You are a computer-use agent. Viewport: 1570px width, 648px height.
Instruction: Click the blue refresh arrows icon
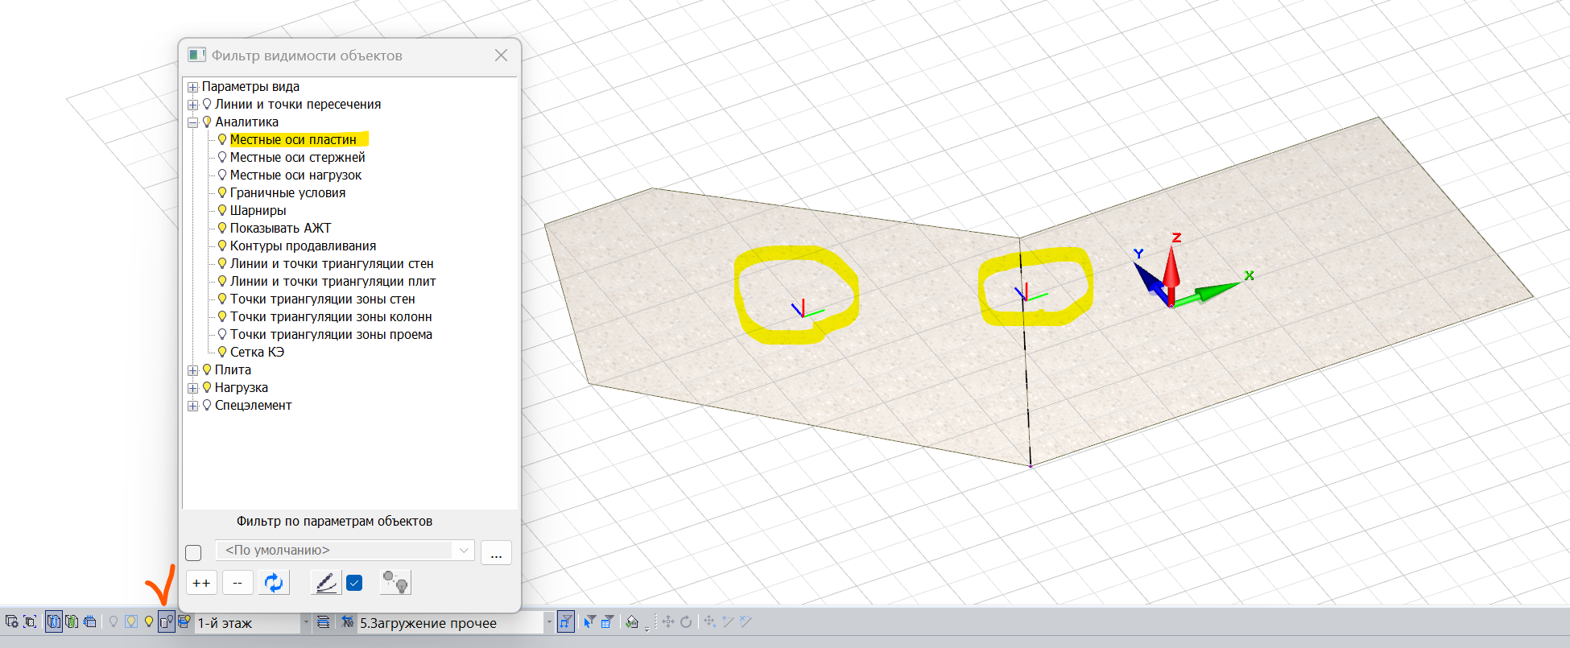click(274, 583)
